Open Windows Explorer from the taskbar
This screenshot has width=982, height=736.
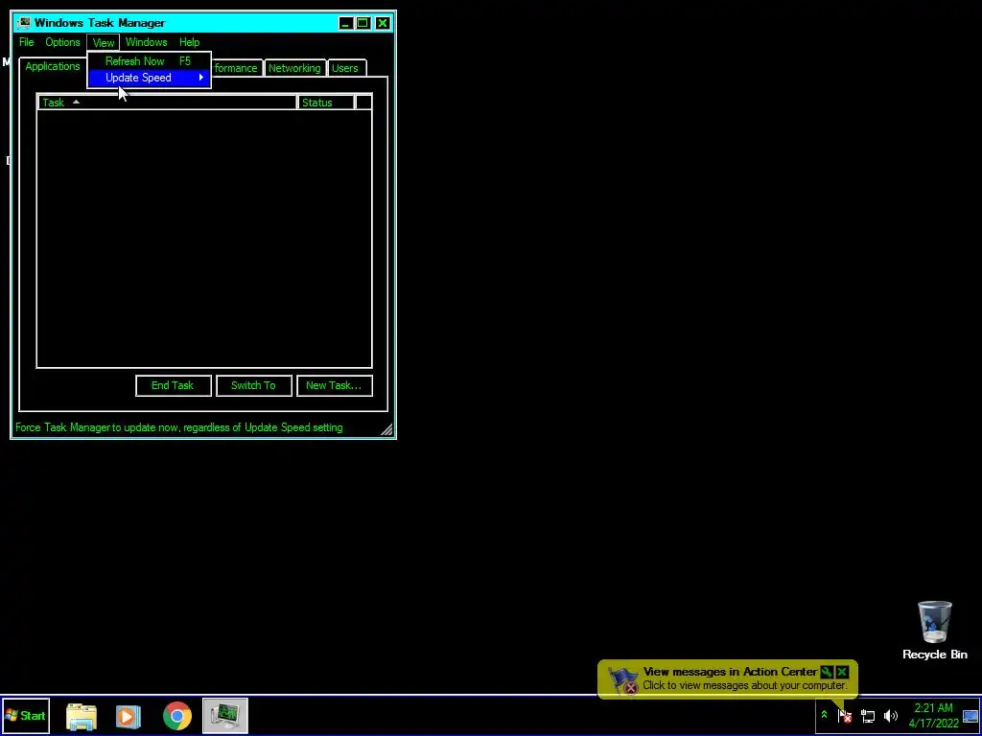click(82, 717)
